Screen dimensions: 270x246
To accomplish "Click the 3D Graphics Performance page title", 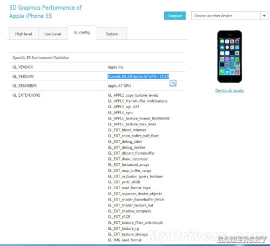I will click(45, 12).
